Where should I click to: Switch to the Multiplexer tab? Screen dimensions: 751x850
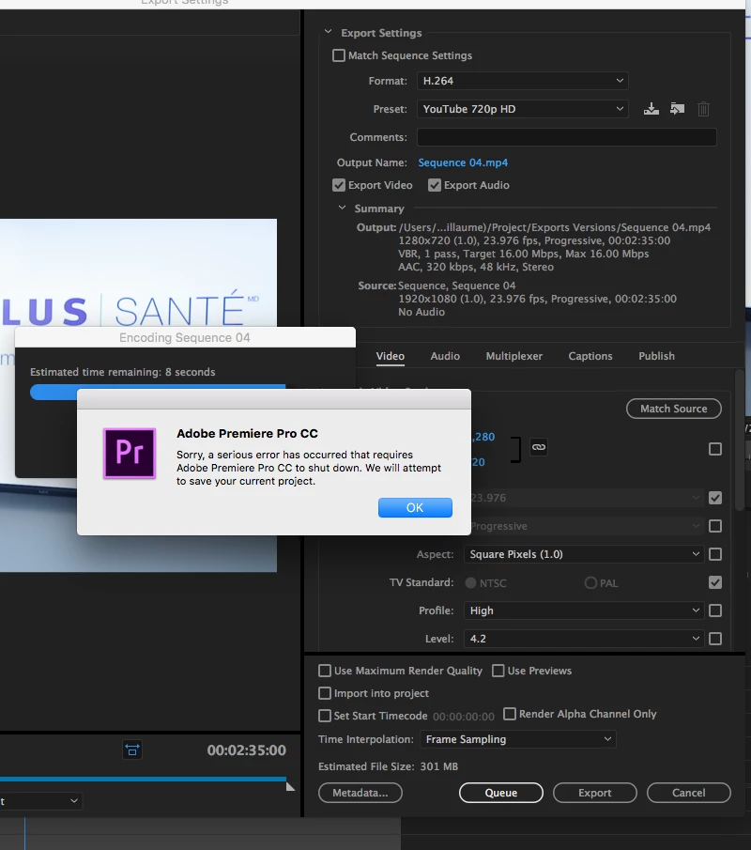pos(514,356)
